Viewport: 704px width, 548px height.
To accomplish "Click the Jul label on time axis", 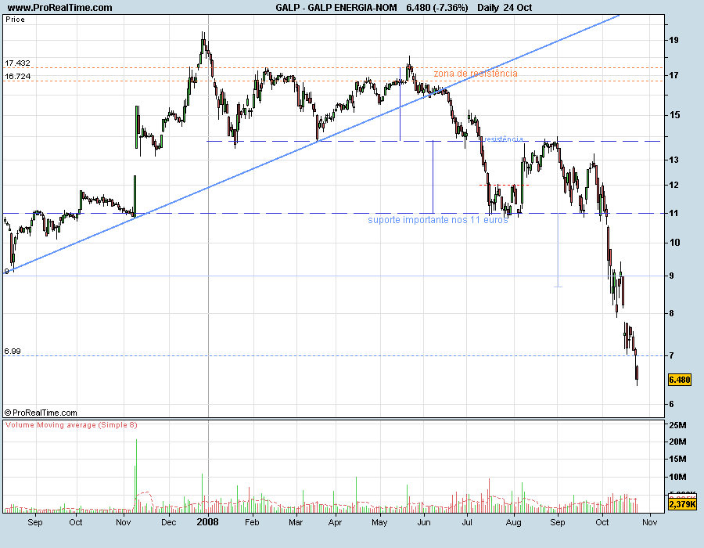I will pos(467,522).
